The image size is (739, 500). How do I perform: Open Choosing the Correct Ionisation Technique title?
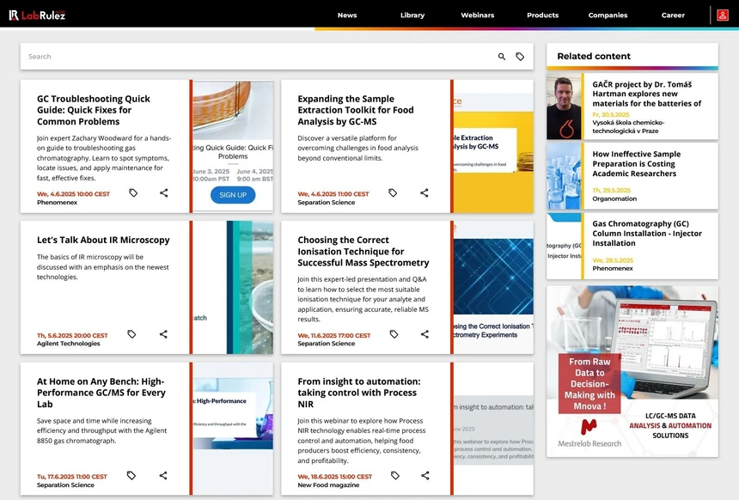363,251
